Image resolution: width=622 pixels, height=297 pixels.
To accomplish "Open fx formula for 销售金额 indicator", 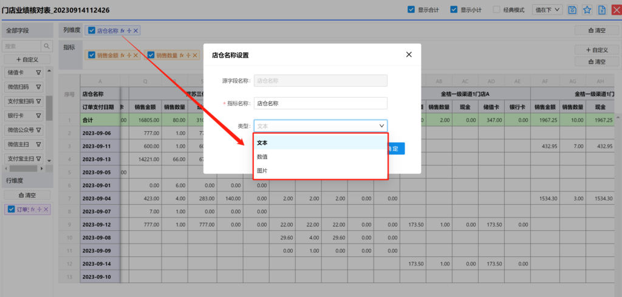I will coord(123,55).
